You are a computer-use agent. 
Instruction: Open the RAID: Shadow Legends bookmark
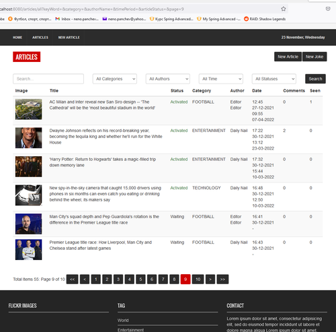265,19
